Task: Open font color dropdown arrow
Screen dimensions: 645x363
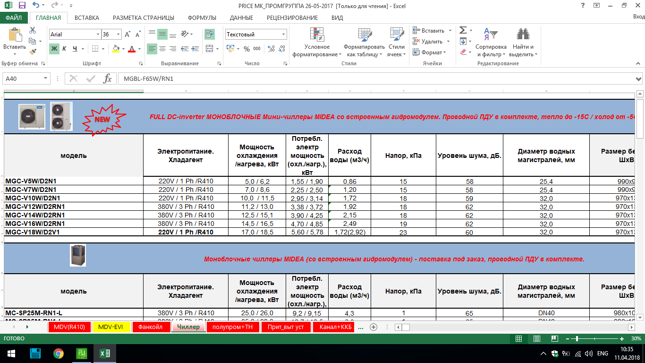Action: click(x=139, y=49)
